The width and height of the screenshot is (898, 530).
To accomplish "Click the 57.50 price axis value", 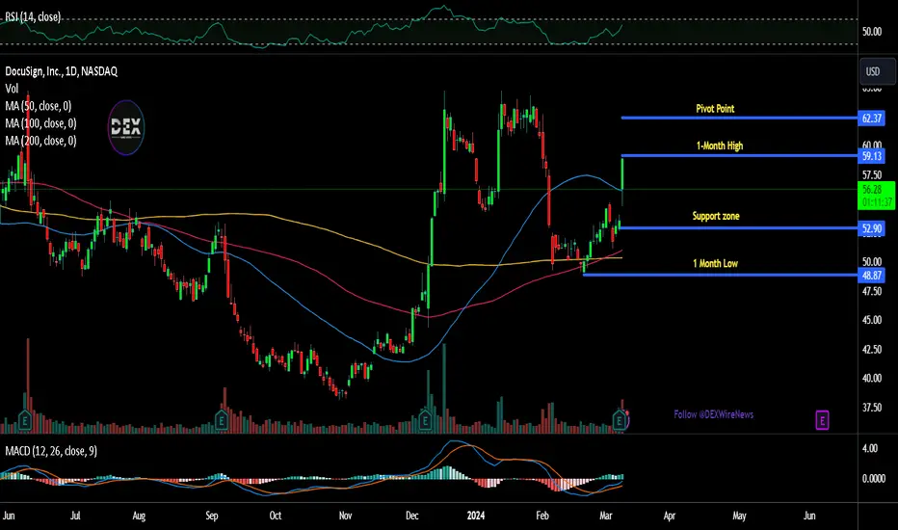I will pos(872,175).
